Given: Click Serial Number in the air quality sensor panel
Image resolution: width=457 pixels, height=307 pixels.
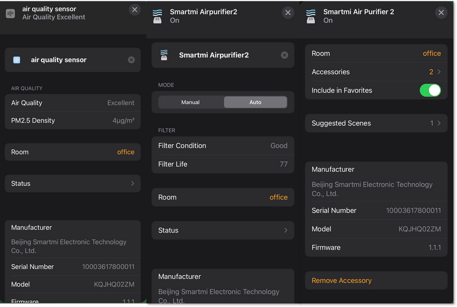Looking at the screenshot, I should coord(73,267).
